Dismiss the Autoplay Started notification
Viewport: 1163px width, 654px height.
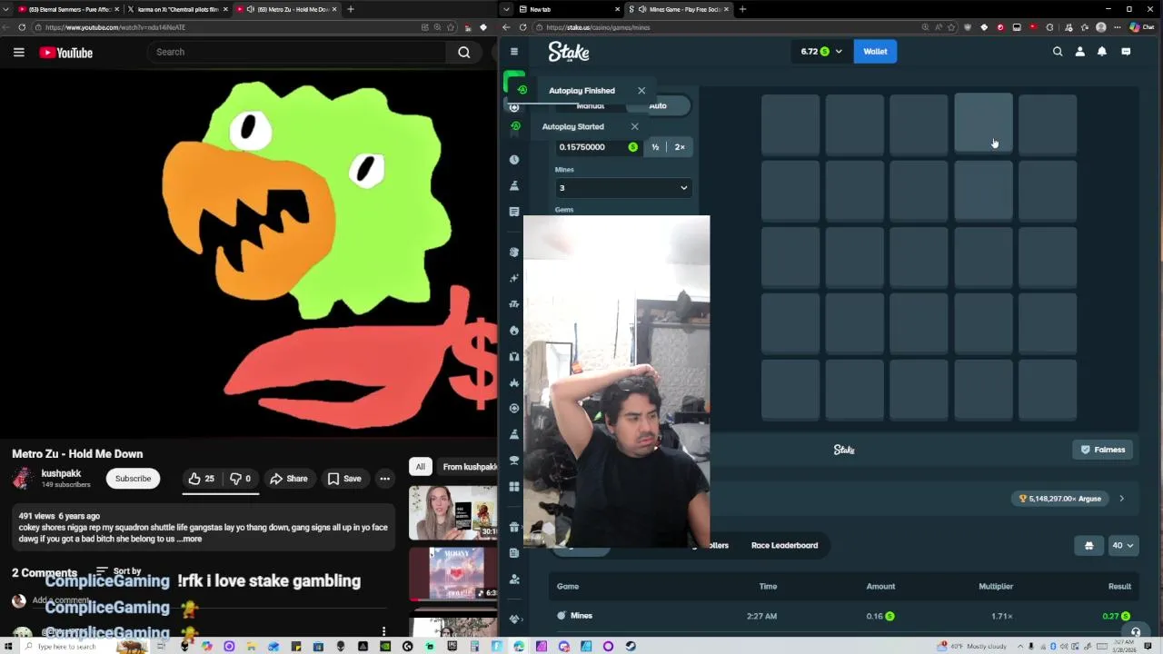pos(634,126)
